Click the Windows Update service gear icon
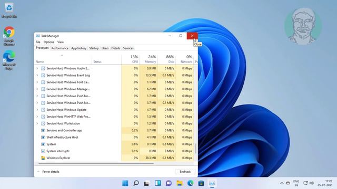Image resolution: width=337 pixels, height=189 pixels. [43, 110]
